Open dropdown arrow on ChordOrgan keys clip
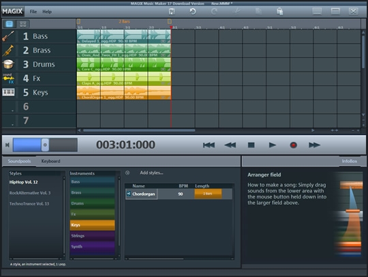Viewport: 368px width, 277px height. (164, 98)
